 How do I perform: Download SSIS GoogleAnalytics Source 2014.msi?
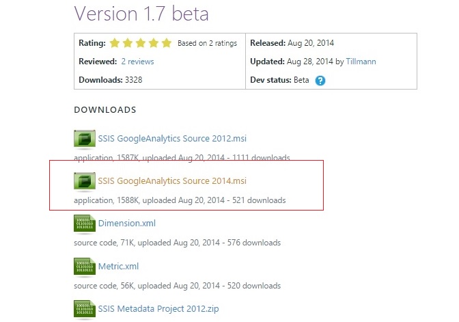point(172,180)
